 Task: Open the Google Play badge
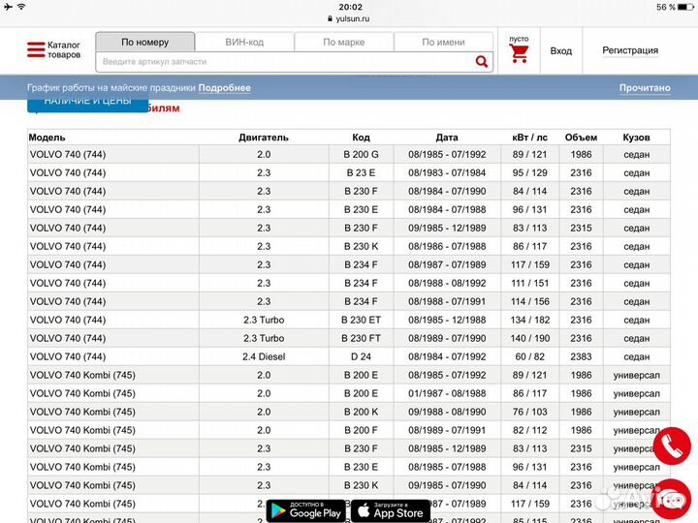point(304,509)
